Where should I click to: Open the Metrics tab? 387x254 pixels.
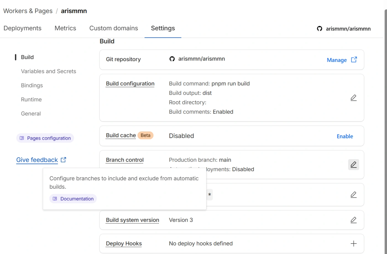point(65,28)
